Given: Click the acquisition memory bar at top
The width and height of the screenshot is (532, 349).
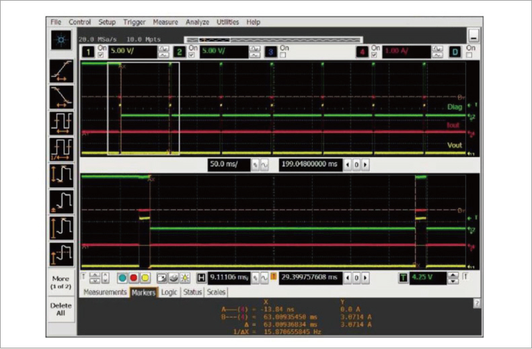Looking at the screenshot, I should 273,40.
